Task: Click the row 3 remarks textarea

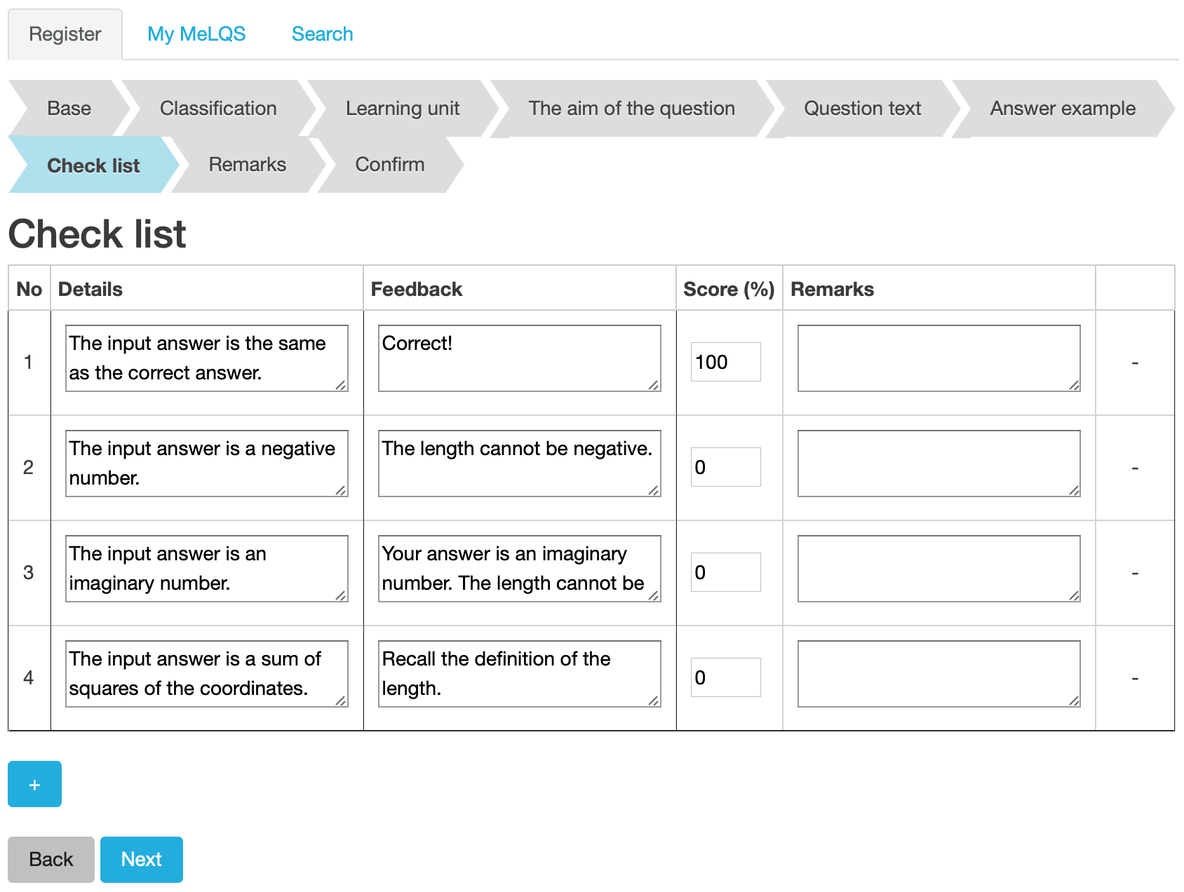Action: 939,569
